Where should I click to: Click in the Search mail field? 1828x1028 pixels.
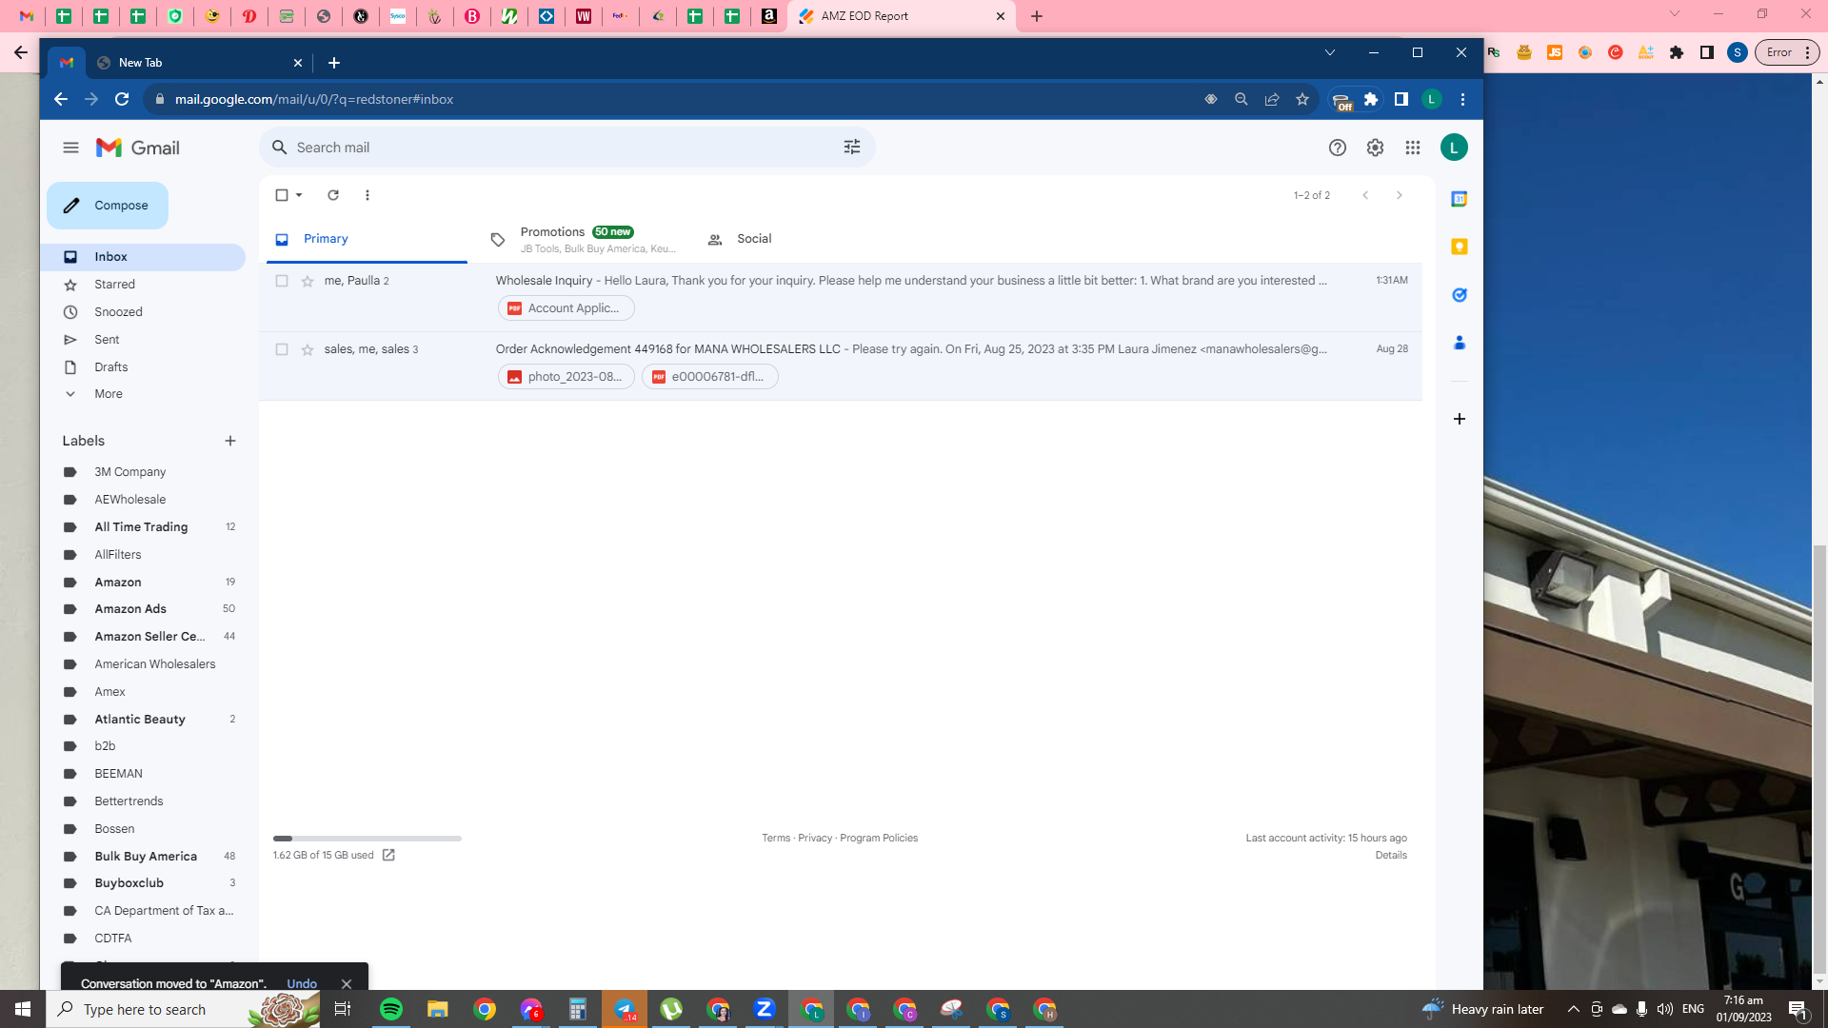[567, 148]
